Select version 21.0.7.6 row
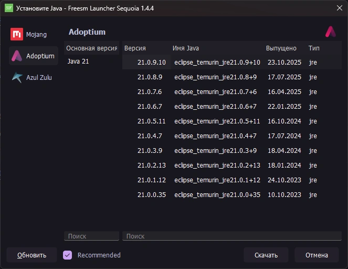Screen dimensions: 348x269 pyautogui.click(x=232, y=91)
